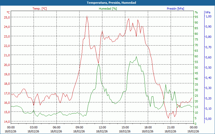The width and height of the screenshot is (215, 134).
Task: Click the 1,00 pressure axis value
Action: pos(208,16)
